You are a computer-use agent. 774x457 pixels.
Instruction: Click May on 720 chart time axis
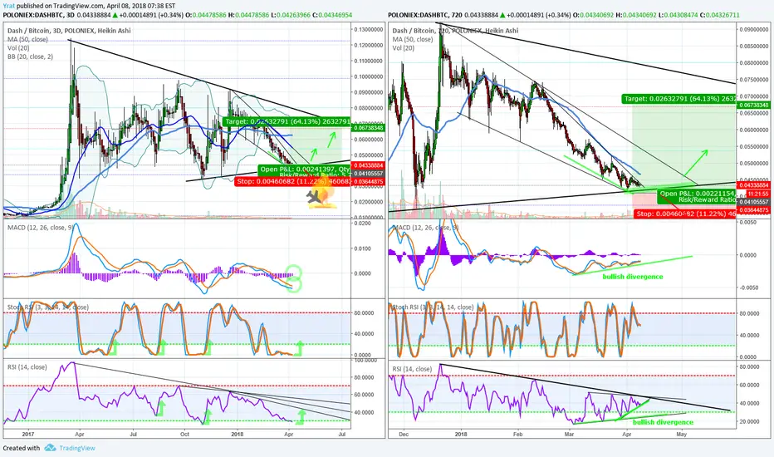(x=682, y=435)
